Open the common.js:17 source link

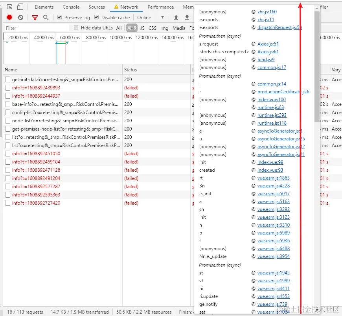272,67
